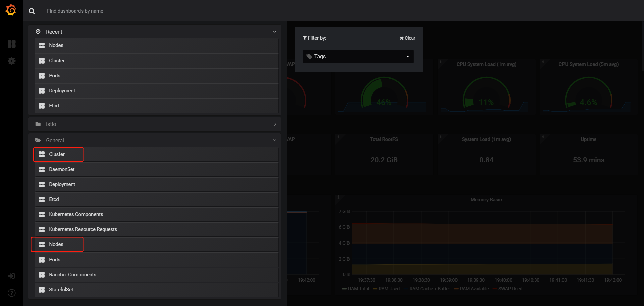Click the 46% gauge

384,93
